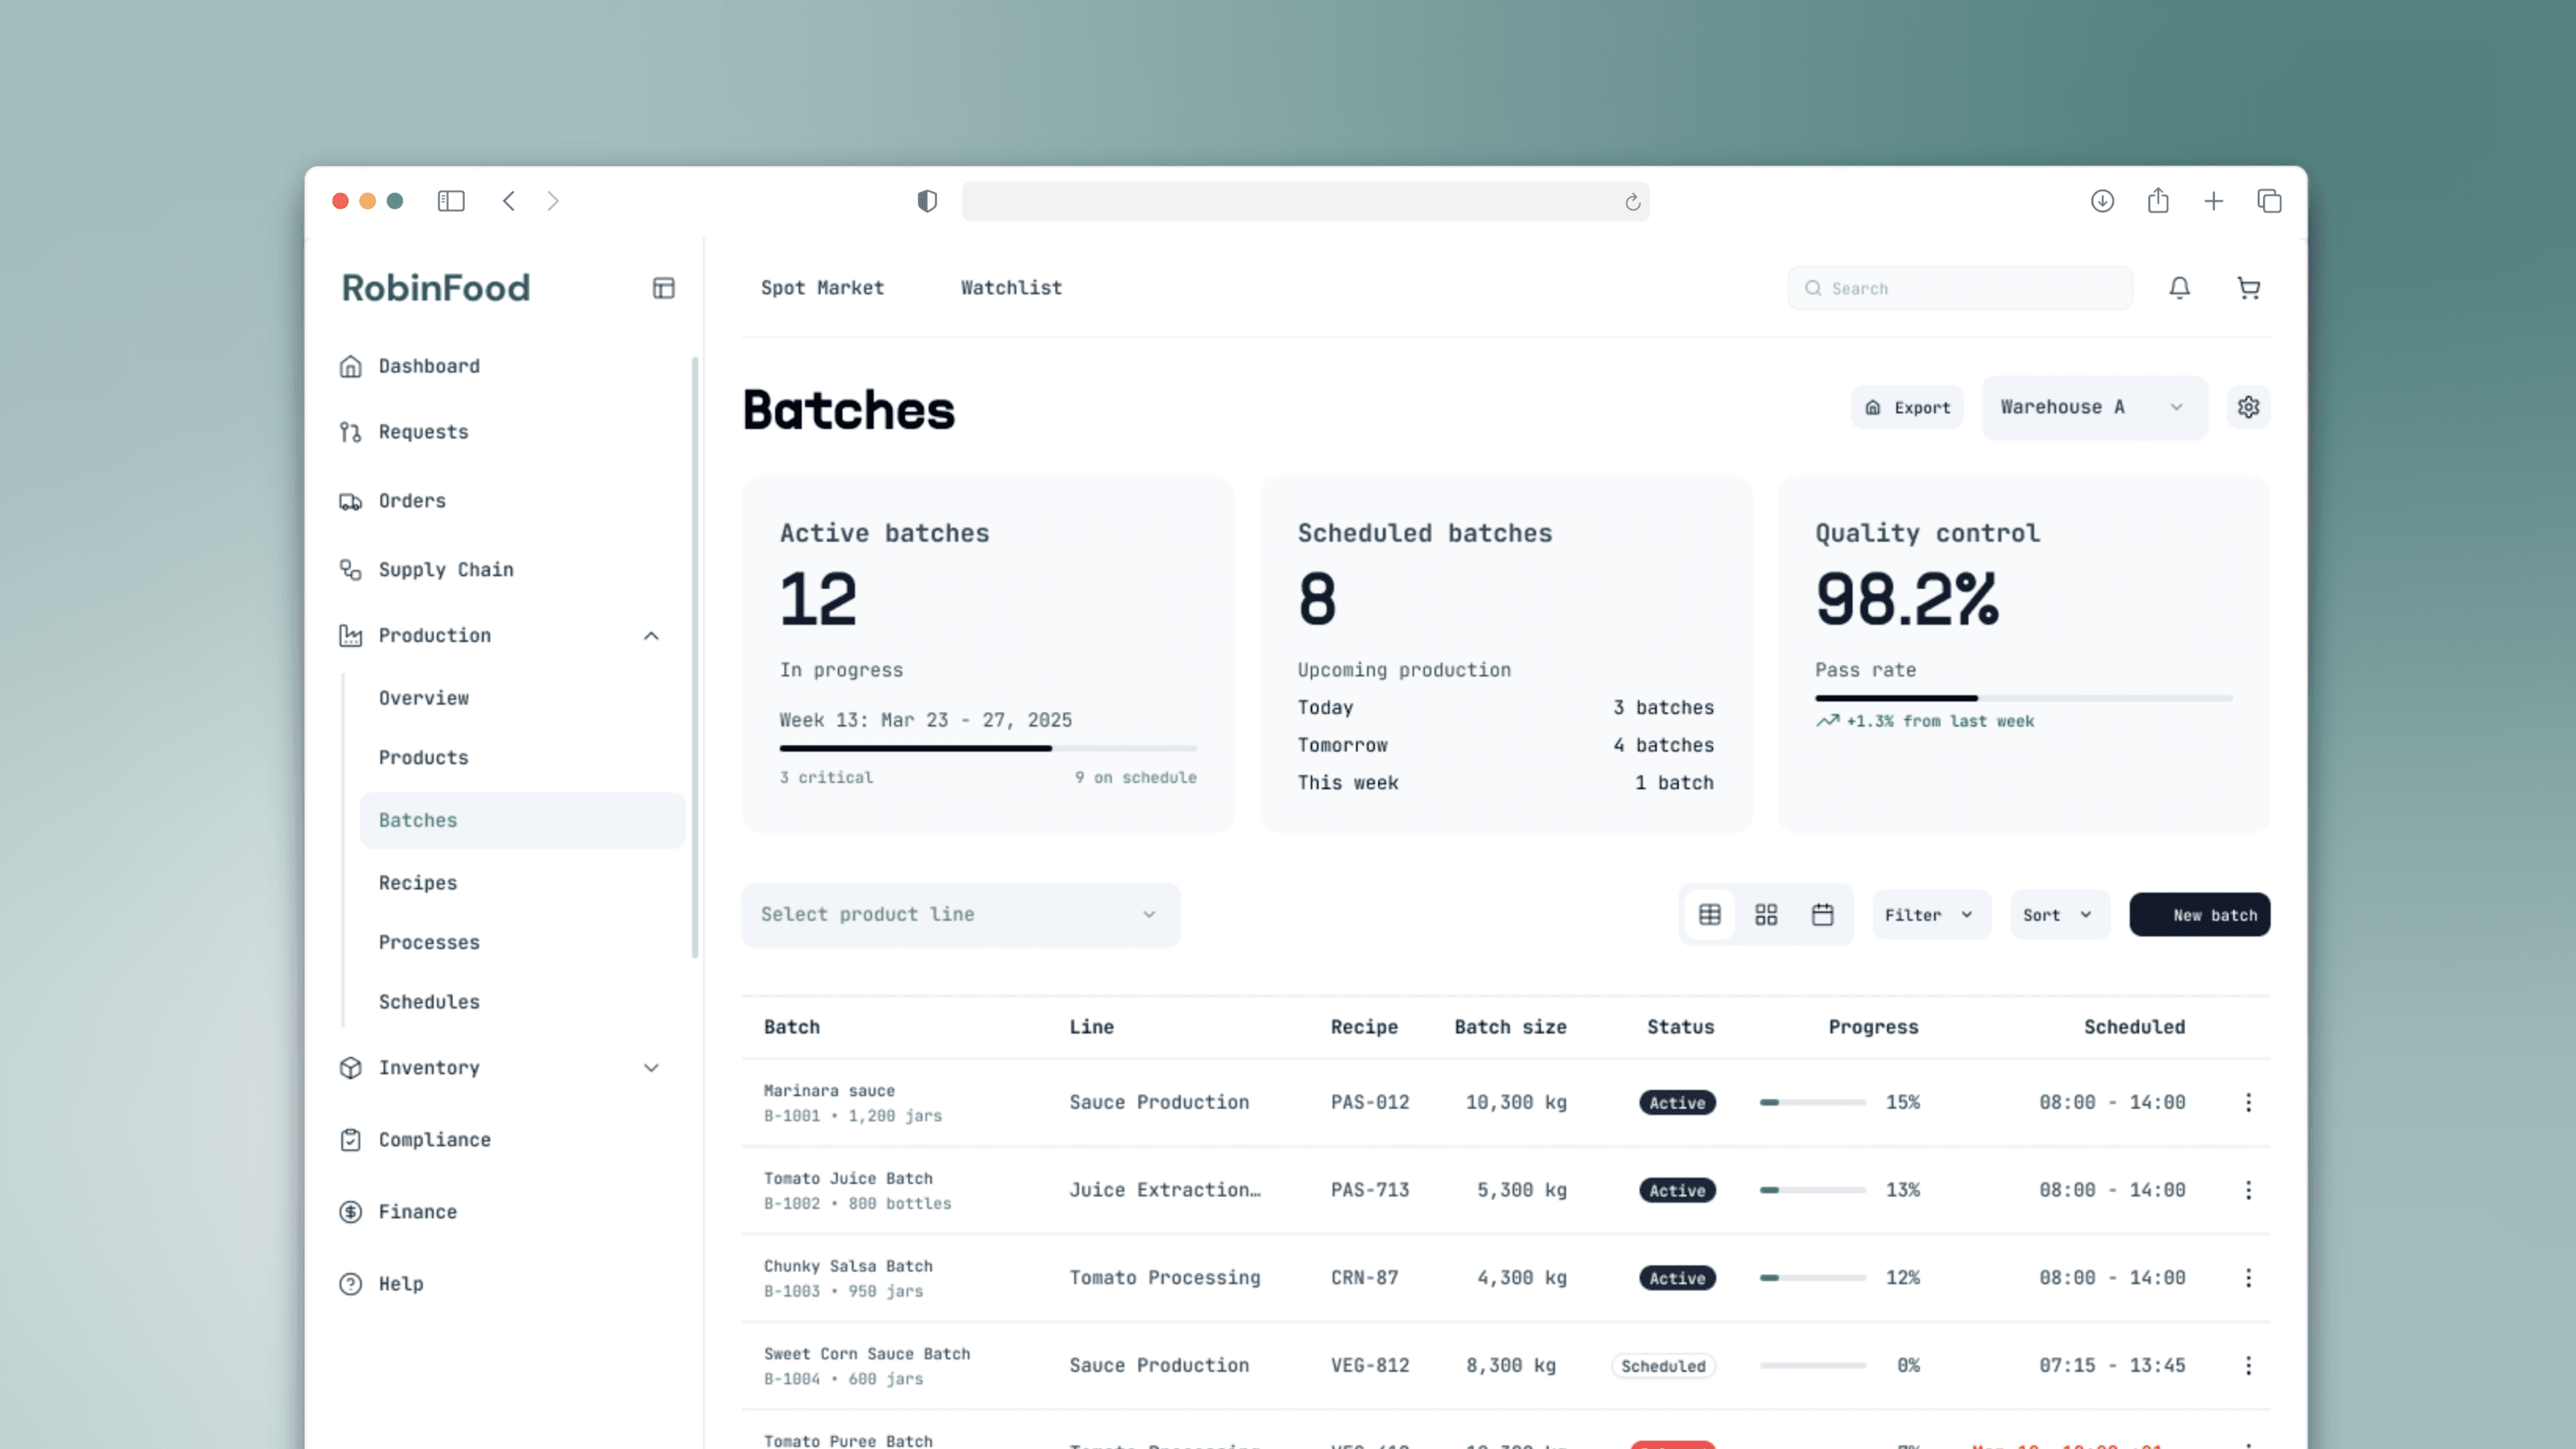Switch to table list view
This screenshot has width=2576, height=1449.
(1710, 915)
